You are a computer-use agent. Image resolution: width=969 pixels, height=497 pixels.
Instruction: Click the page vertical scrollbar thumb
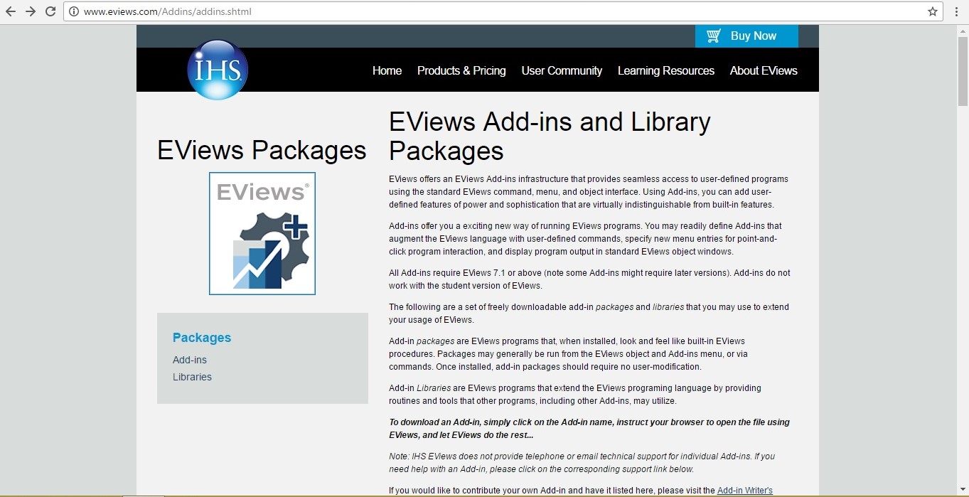point(963,71)
